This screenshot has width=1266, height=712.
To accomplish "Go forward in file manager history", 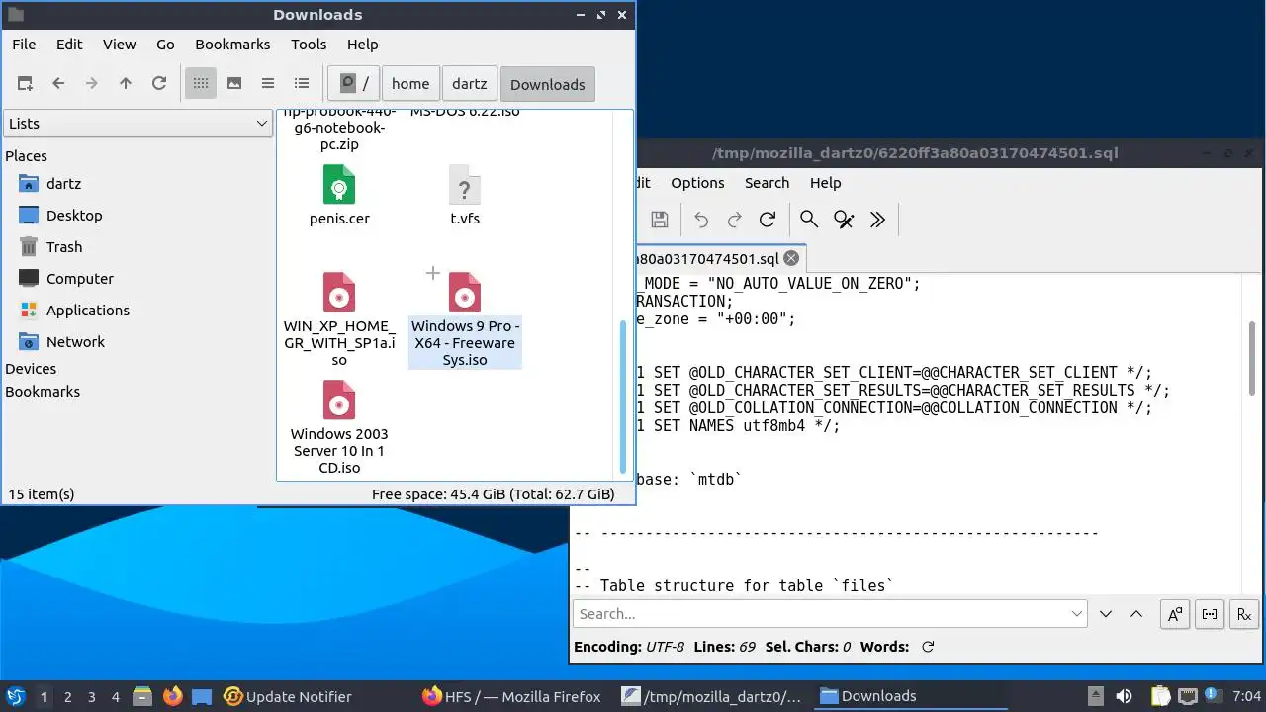I will tap(92, 84).
